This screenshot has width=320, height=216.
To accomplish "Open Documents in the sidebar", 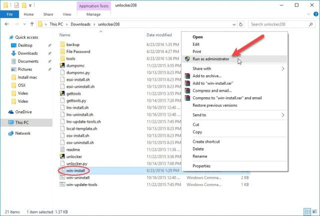I will pyautogui.click(x=28, y=61).
